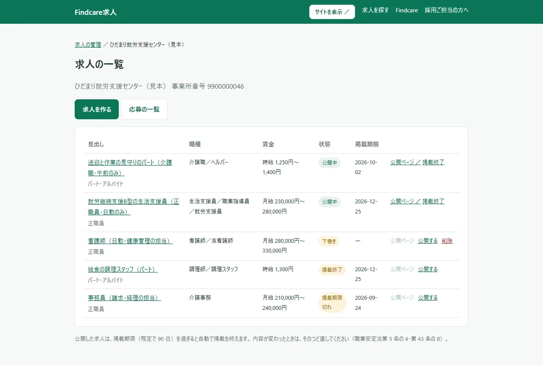Viewport: 543px width, 365px height.
Task: Click the 2026-10-02 deadline cell
Action: click(x=366, y=167)
